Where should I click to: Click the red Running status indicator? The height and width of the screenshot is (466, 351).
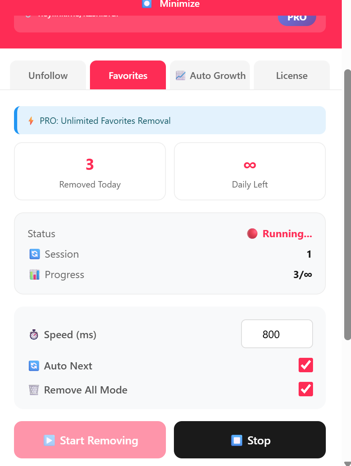252,234
